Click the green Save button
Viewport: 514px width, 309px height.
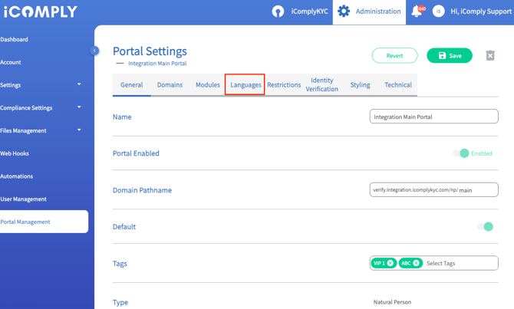click(x=450, y=56)
